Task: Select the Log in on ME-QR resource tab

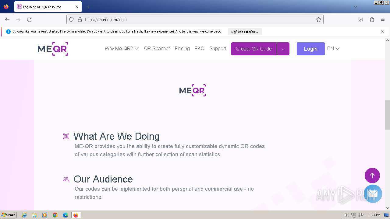Action: (48, 7)
